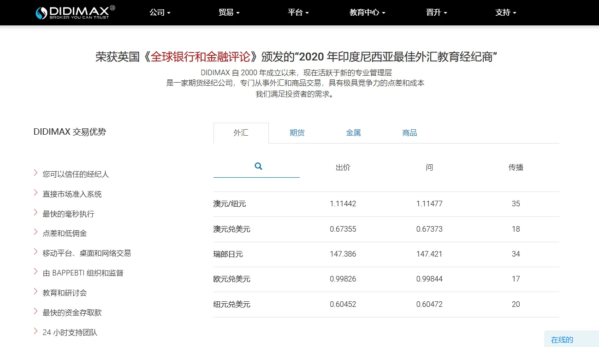Click the 最快的毫秒执行 item

[x=68, y=214]
